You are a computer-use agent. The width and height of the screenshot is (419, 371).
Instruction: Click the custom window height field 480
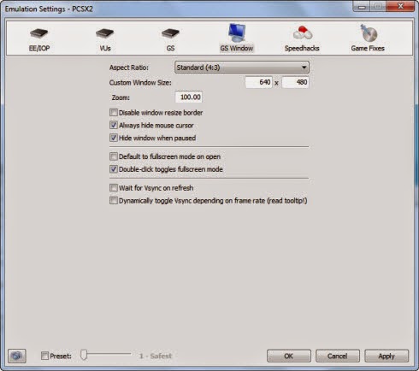pyautogui.click(x=295, y=82)
